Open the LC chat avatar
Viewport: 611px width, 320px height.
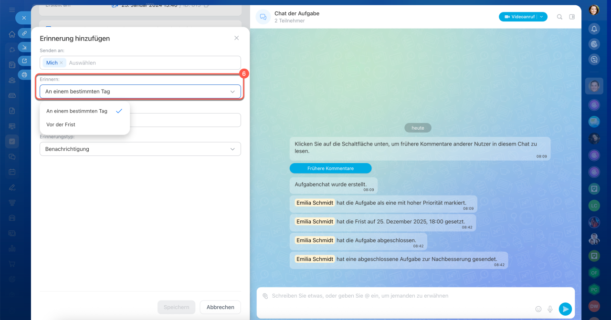coord(594,206)
